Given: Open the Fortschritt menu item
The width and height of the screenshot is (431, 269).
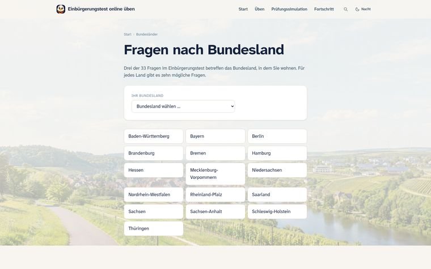Looking at the screenshot, I should 324,9.
